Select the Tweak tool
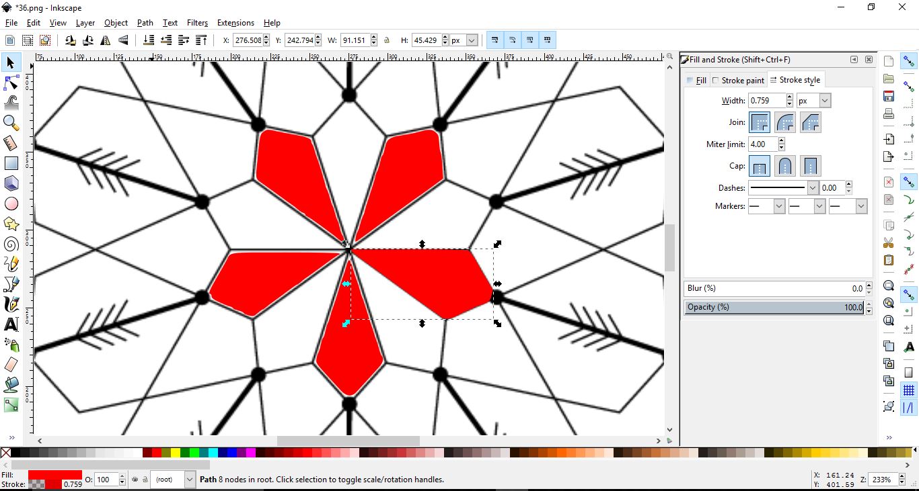The height and width of the screenshot is (491, 919). coord(11,103)
